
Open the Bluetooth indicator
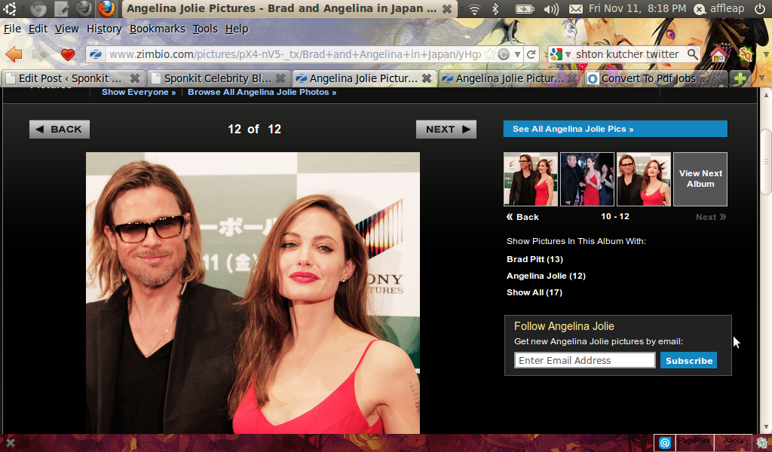[x=496, y=8]
